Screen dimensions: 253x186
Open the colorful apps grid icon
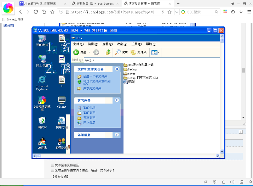pos(225,12)
